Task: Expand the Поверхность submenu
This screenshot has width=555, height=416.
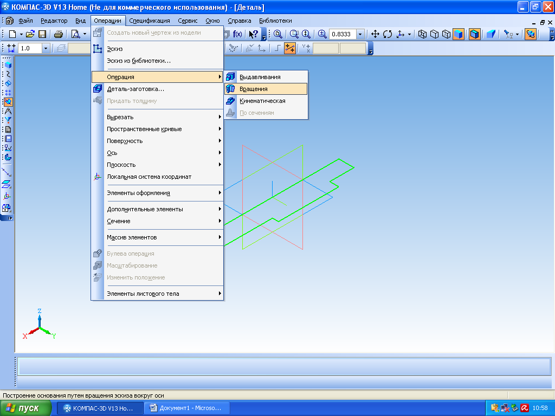Action: point(157,141)
